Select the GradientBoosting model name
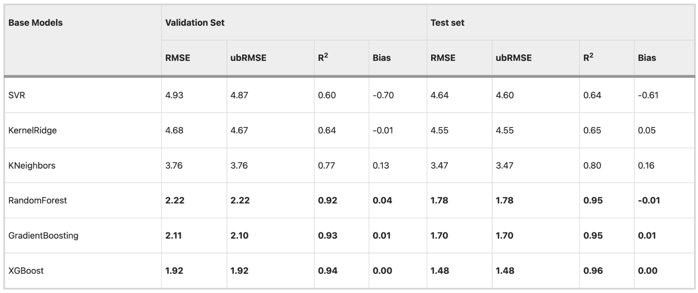 coord(43,236)
